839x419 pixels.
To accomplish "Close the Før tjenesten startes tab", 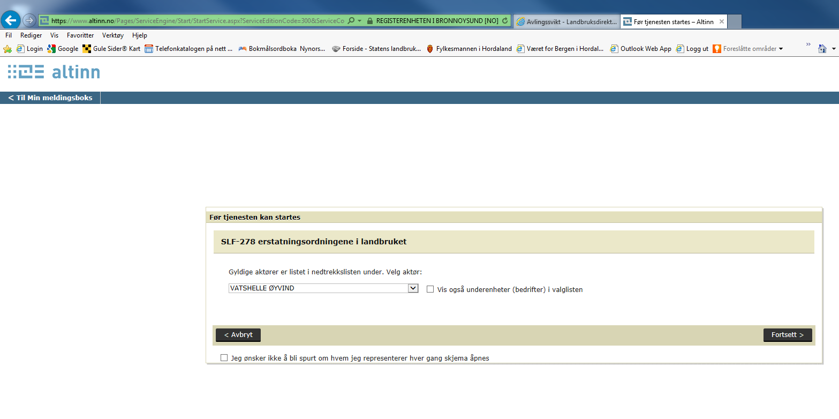I will [721, 21].
